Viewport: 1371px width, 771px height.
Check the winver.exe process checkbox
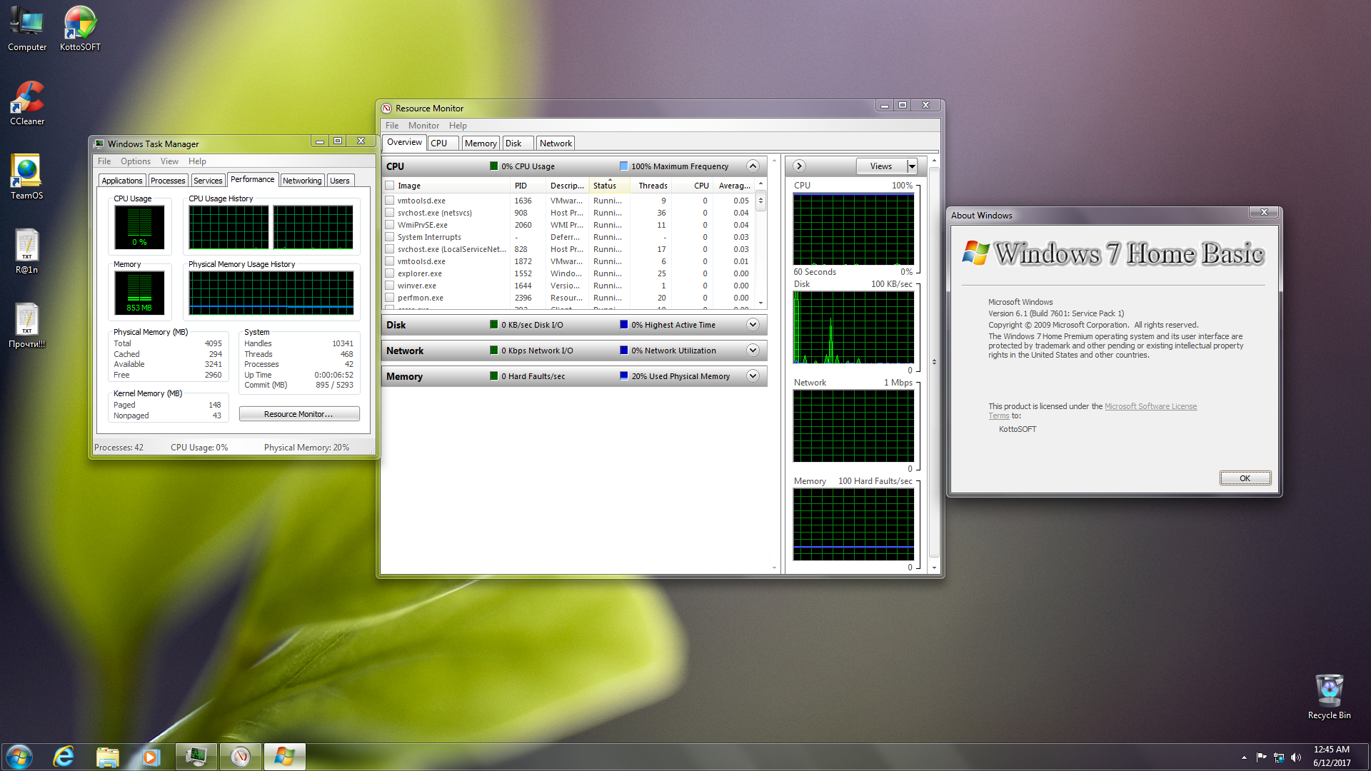(x=390, y=286)
